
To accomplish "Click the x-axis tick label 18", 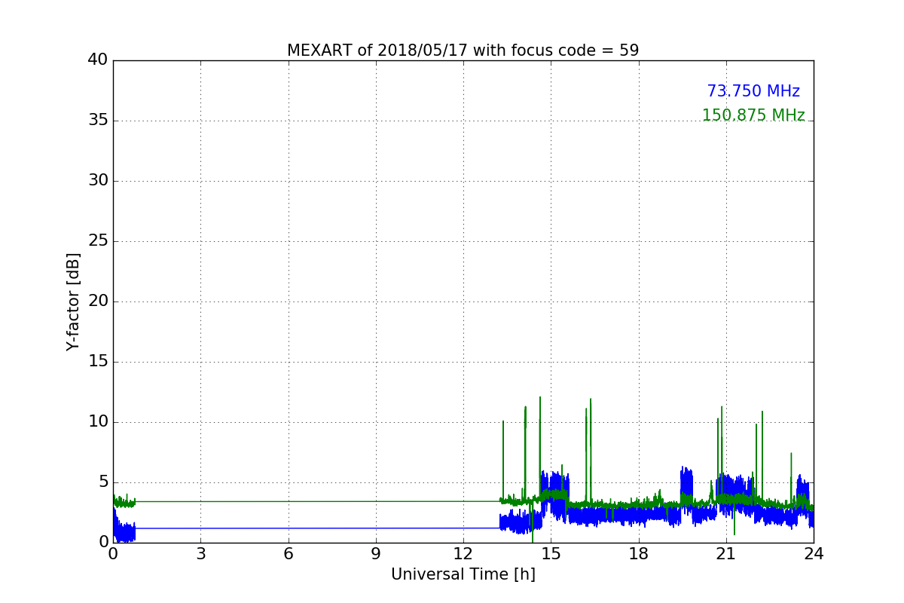I will pos(639,554).
